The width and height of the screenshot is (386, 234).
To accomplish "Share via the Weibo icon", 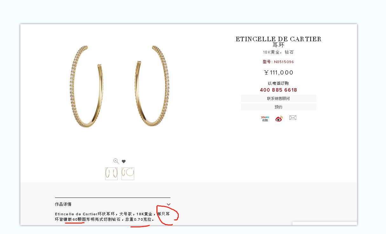I will pos(279,119).
